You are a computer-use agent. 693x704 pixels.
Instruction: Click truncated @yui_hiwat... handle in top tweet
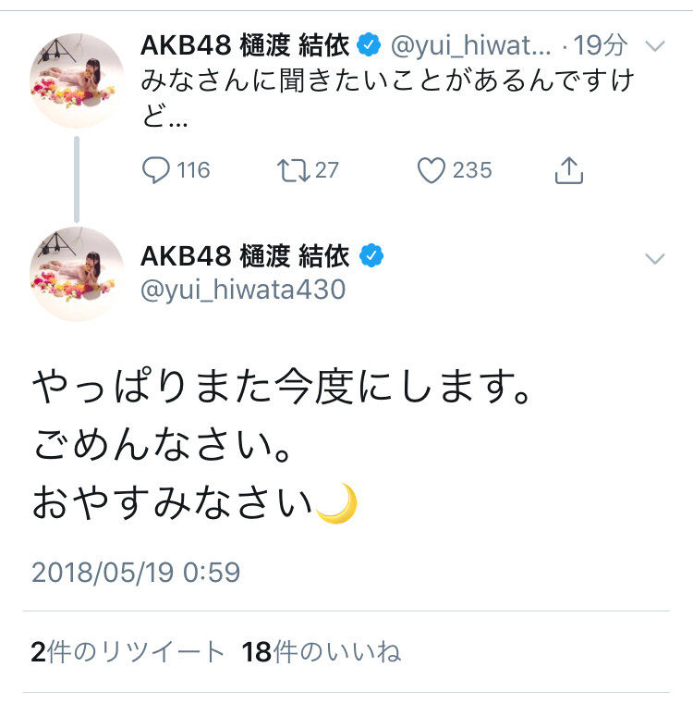click(x=471, y=45)
